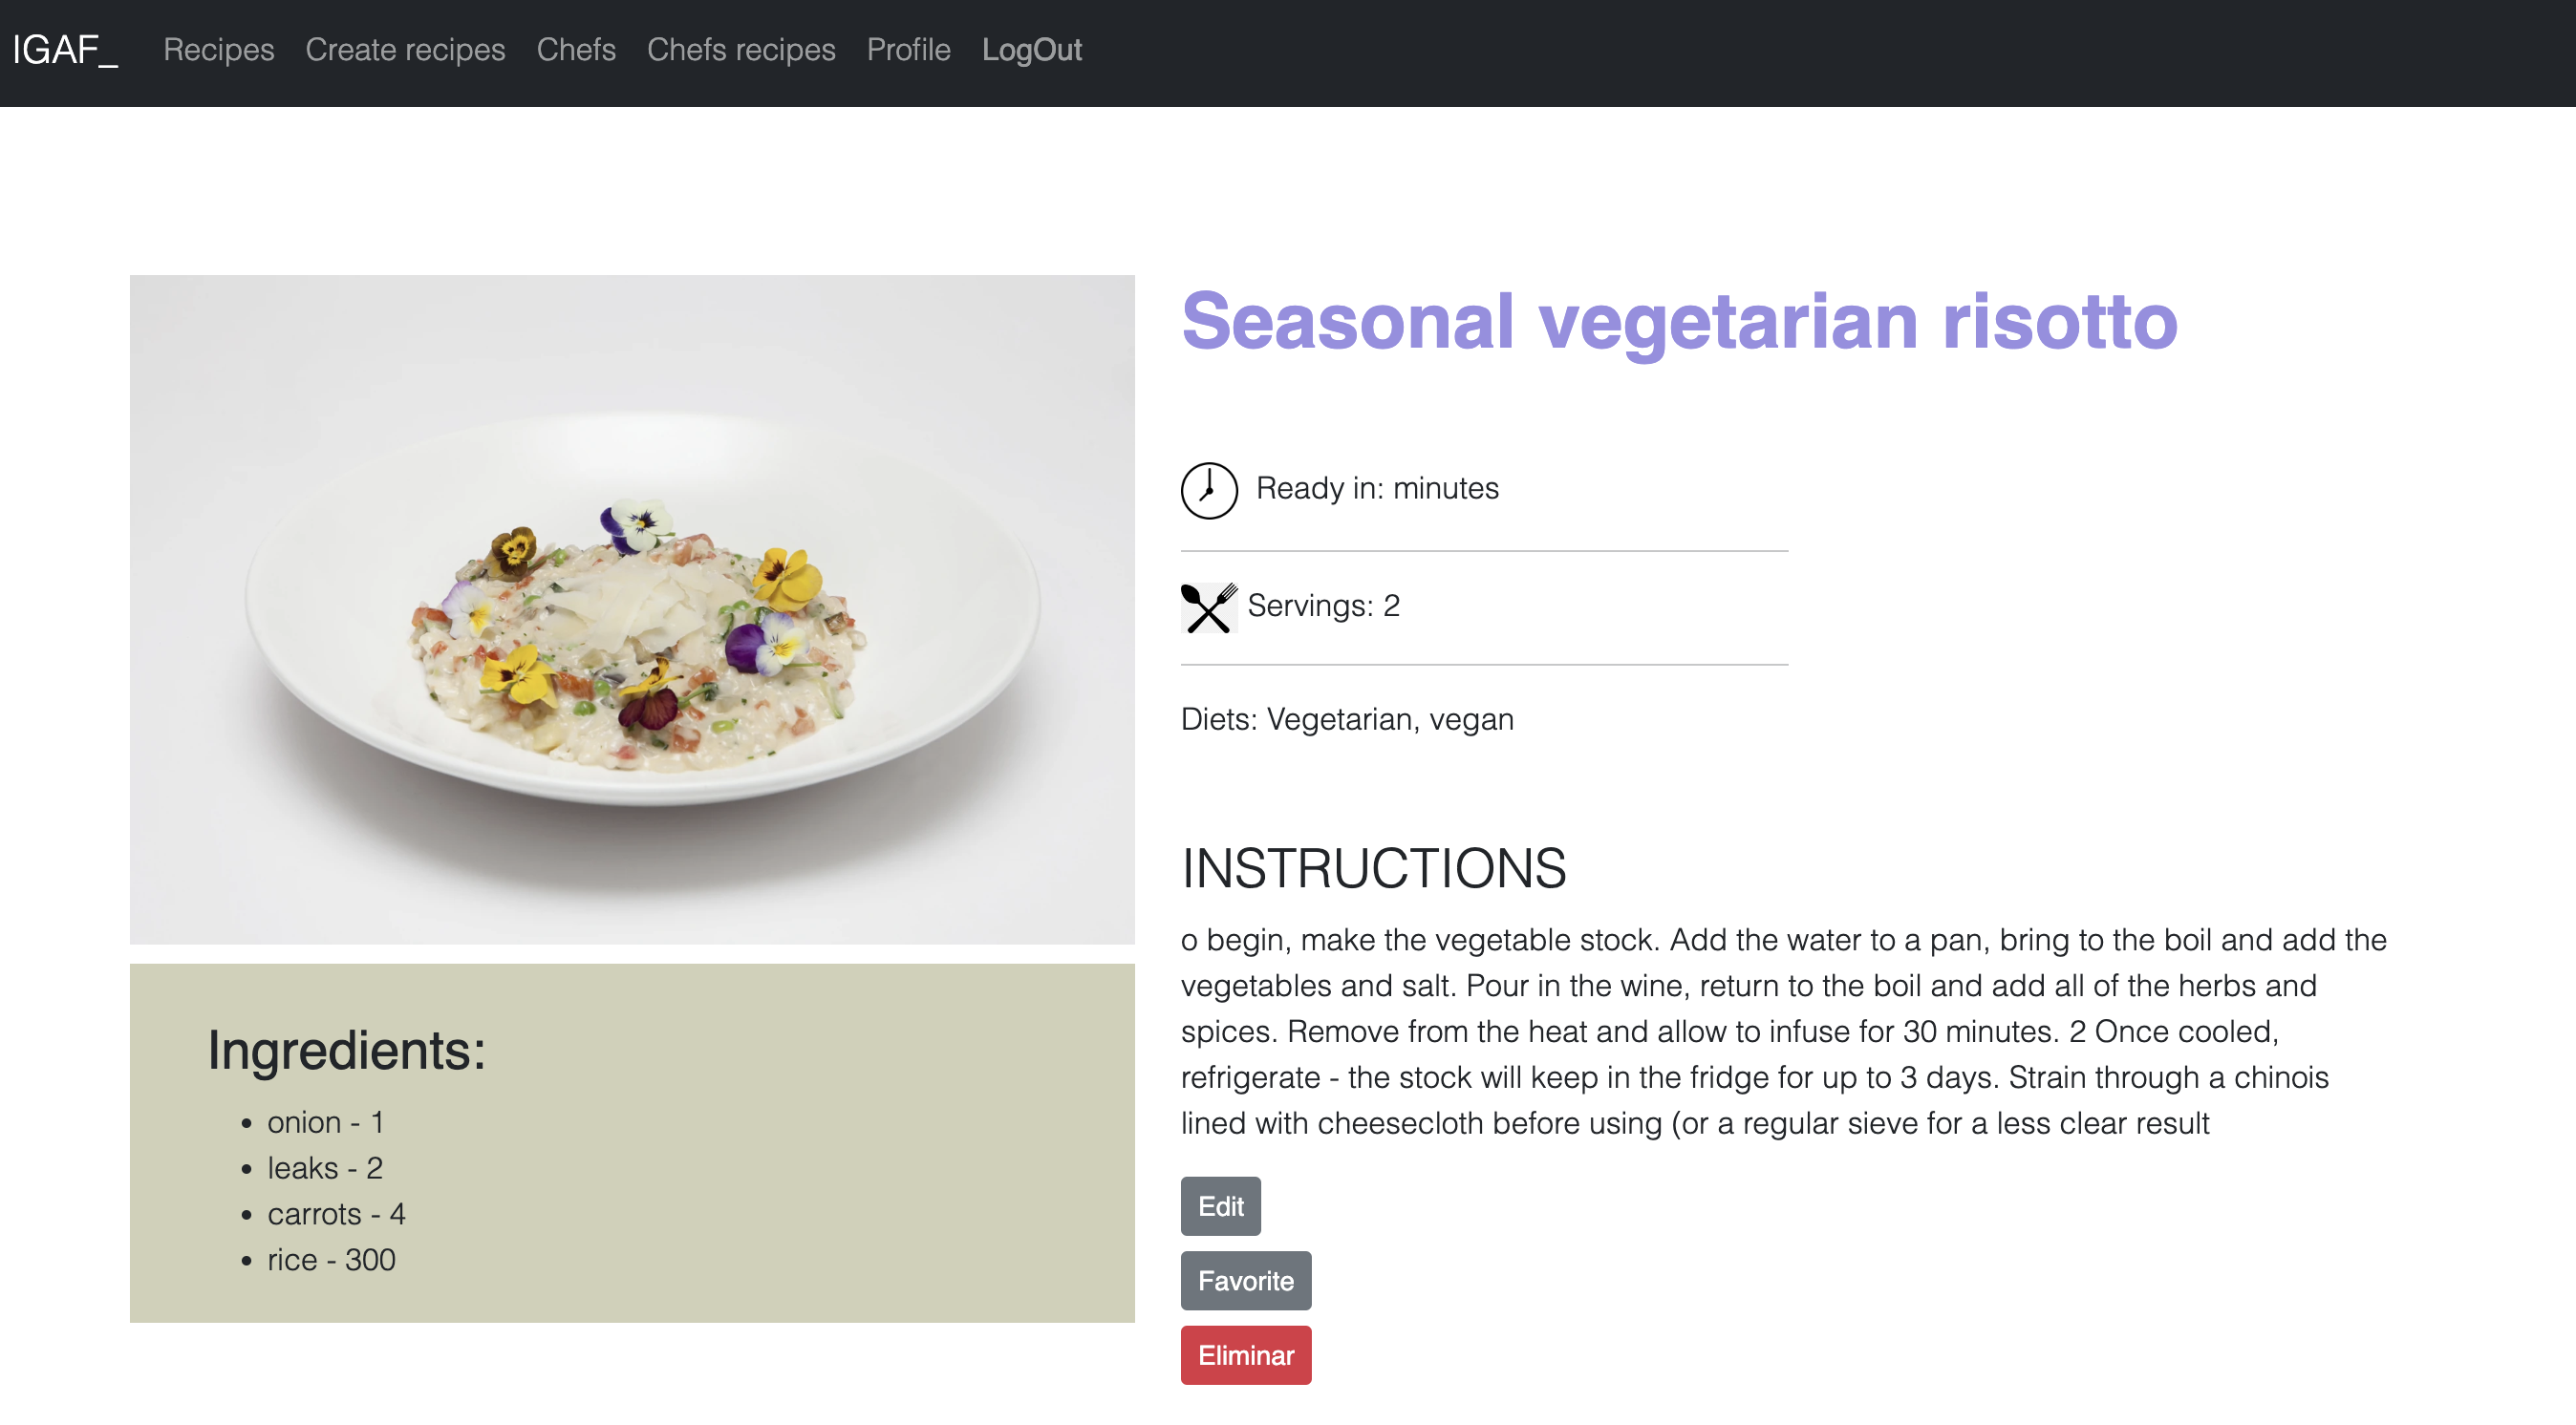This screenshot has width=2576, height=1425.
Task: Mark the recipe as Favorite
Action: pos(1245,1280)
